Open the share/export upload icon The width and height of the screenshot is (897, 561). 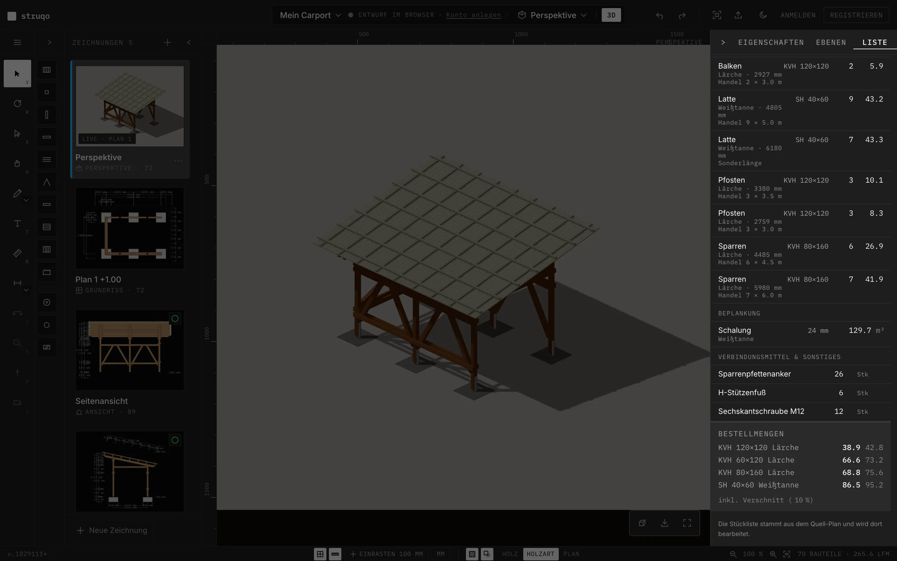pos(738,15)
